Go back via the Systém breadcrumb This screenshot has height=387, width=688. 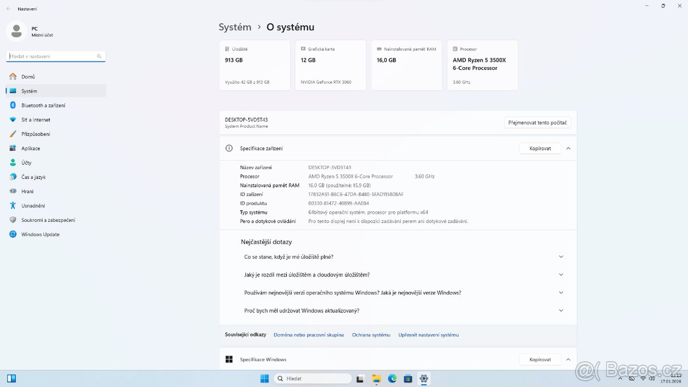234,27
